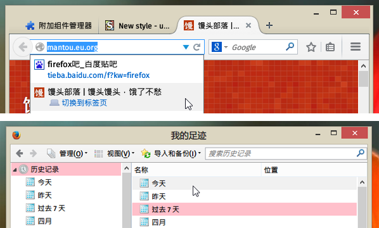Viewport: 379px width, 228px height.
Task: Sort by the 名称 column header
Action: [x=196, y=170]
